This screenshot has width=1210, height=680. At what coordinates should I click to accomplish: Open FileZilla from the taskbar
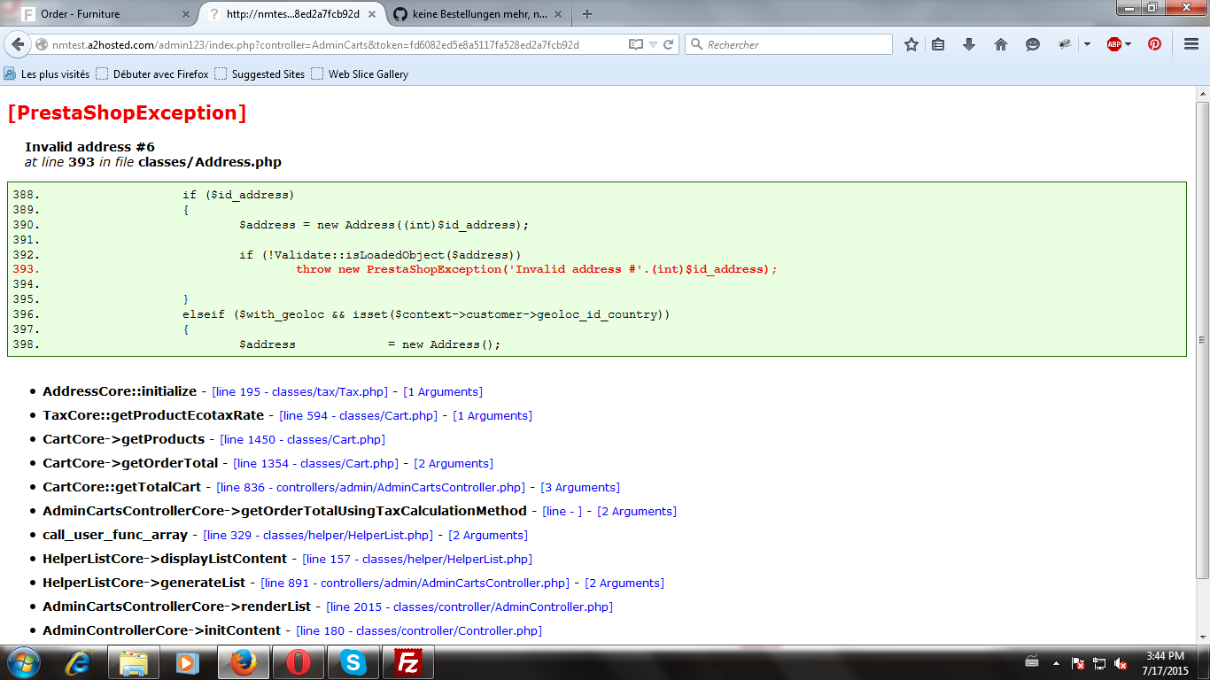point(407,662)
